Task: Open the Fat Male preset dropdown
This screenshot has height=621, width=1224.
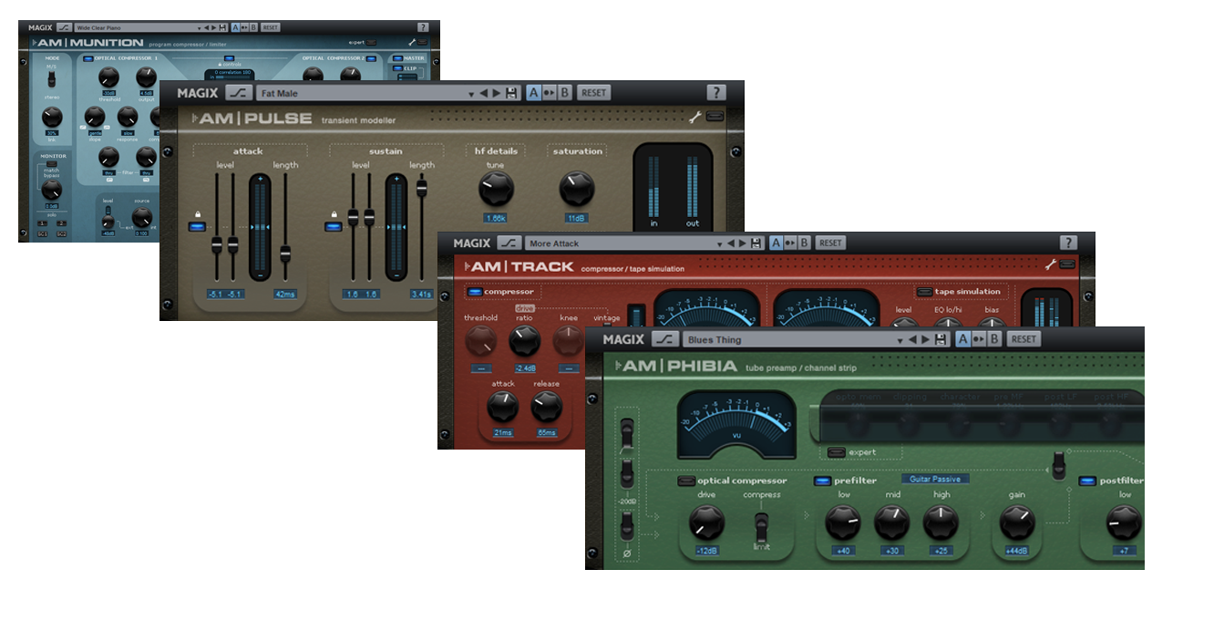Action: pos(473,93)
